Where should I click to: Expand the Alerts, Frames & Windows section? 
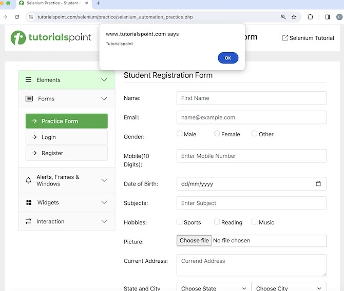67,180
